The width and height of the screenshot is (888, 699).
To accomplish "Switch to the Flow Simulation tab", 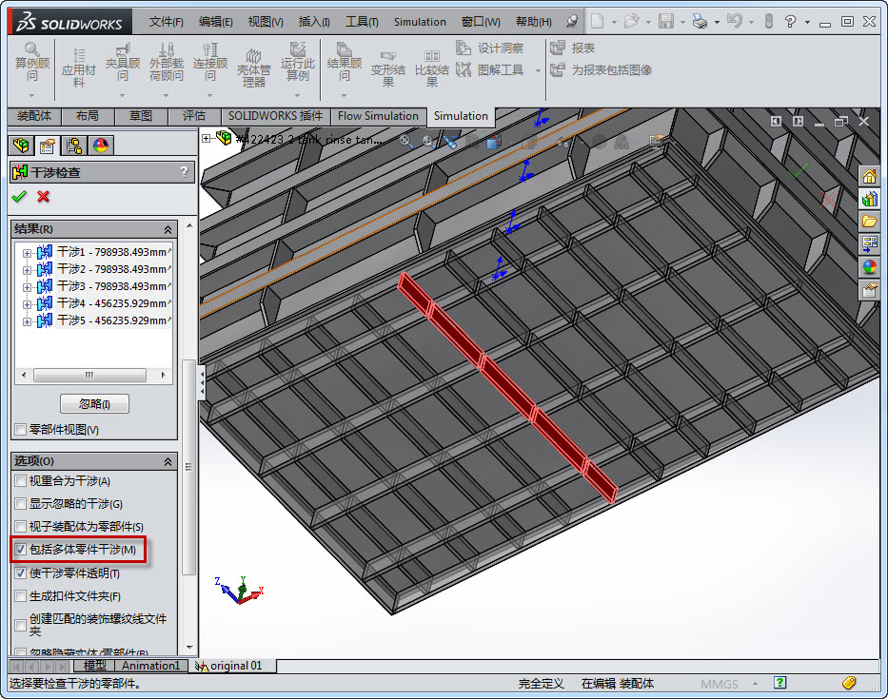I will (x=378, y=116).
